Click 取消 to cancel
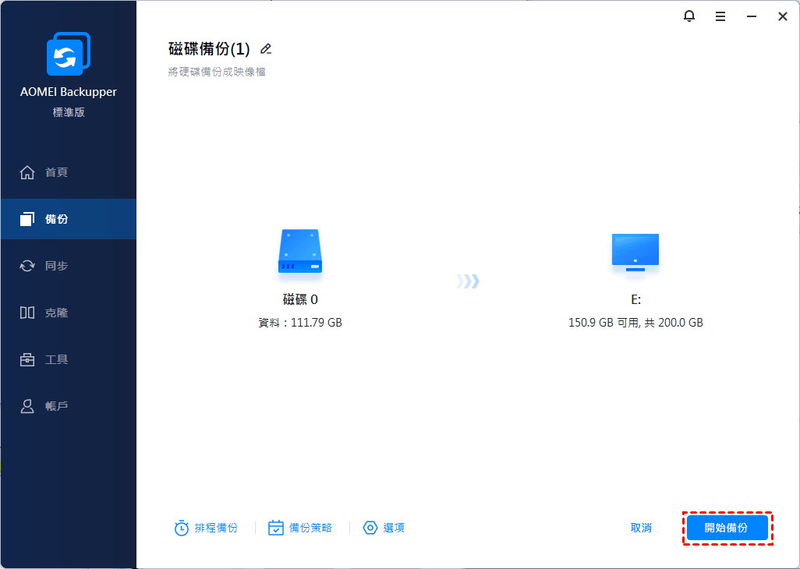Screen dimensions: 800x569 tap(641, 528)
